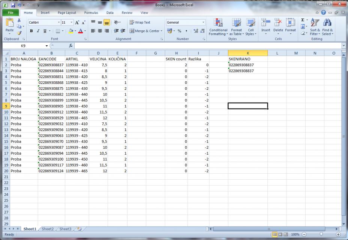
Task: Toggle Italic formatting
Action: pos(38,31)
